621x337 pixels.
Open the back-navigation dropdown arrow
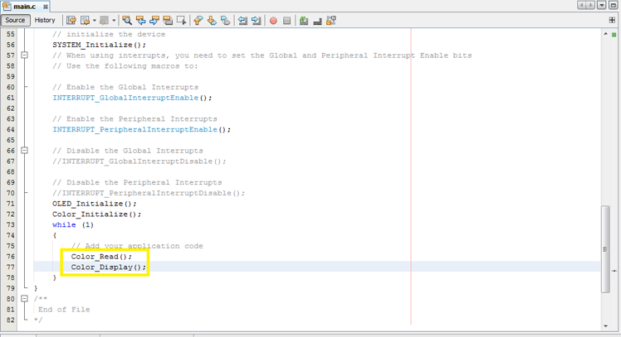coord(94,20)
